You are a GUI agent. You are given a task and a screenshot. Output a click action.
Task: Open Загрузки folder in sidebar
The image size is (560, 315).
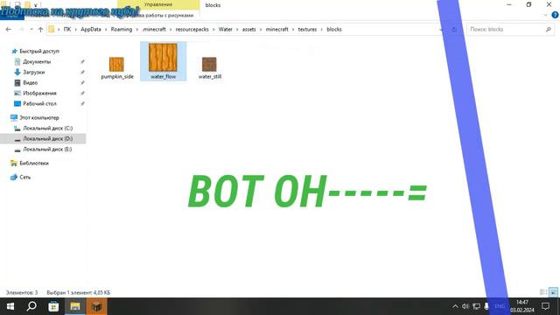pos(34,72)
